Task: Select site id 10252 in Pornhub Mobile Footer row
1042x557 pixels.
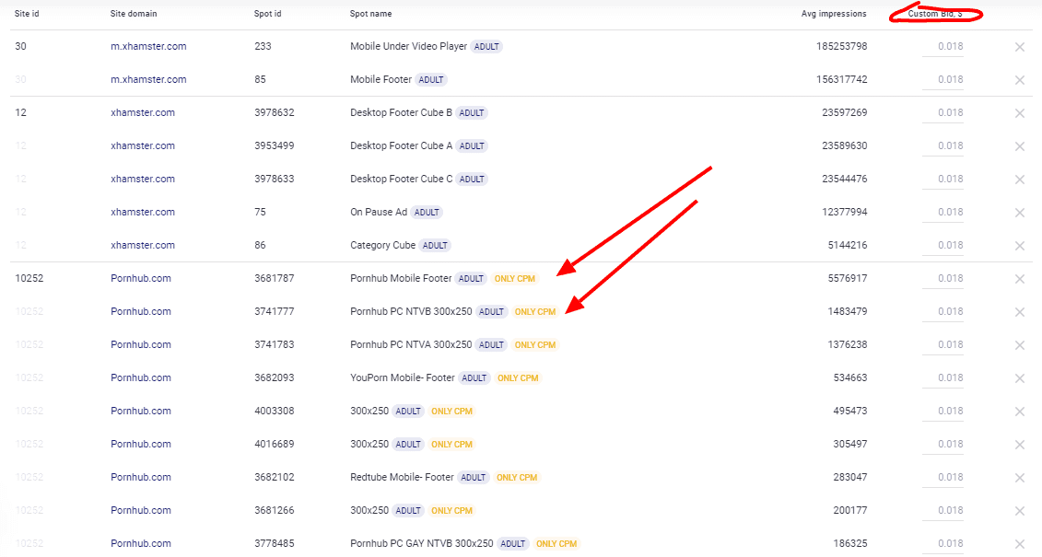Action: [29, 279]
